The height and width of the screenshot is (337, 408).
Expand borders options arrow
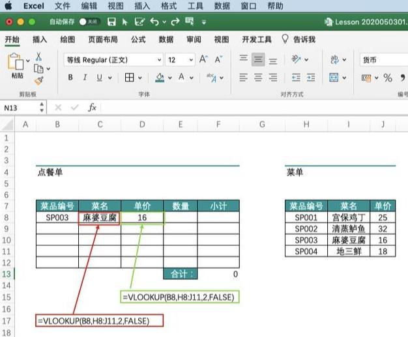pyautogui.click(x=140, y=77)
